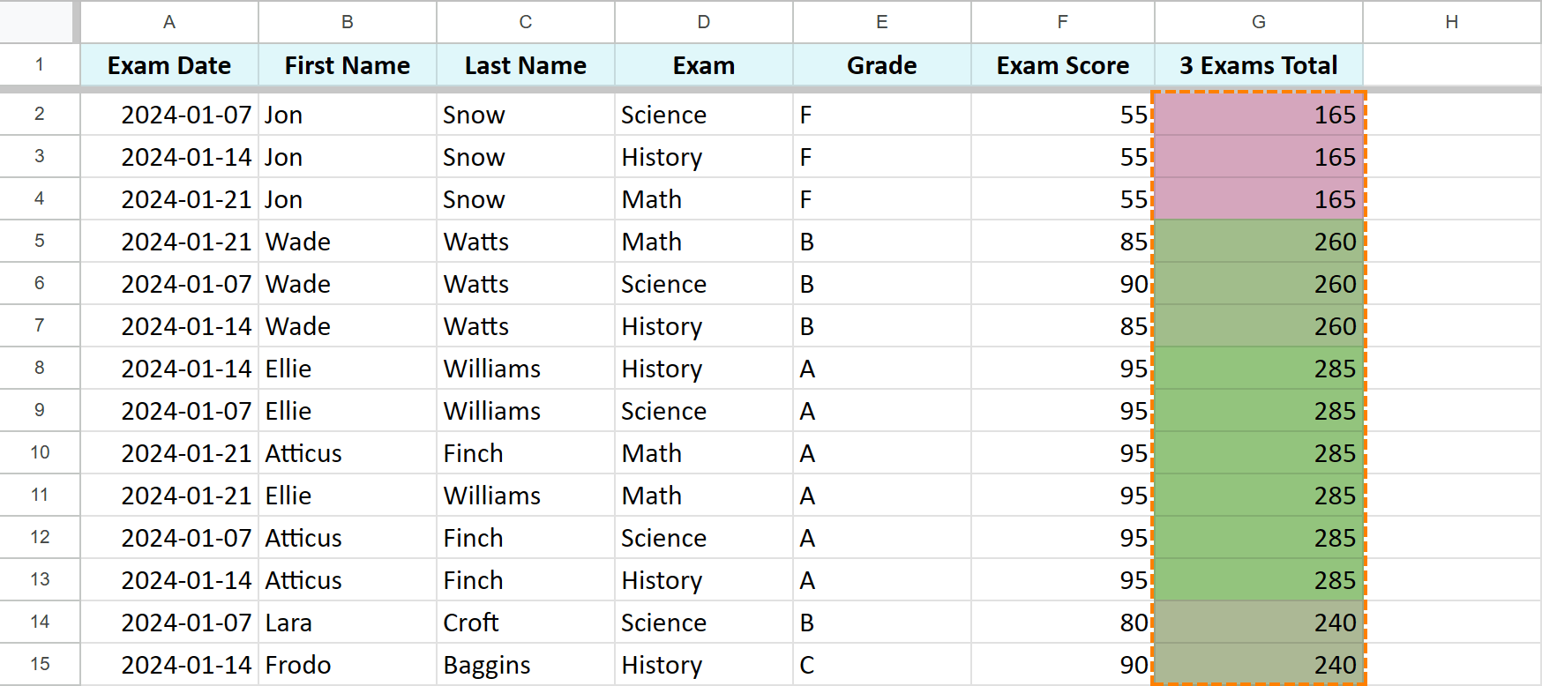Image resolution: width=1542 pixels, height=686 pixels.
Task: Select column header A labeled Exam Date
Action: [x=168, y=22]
